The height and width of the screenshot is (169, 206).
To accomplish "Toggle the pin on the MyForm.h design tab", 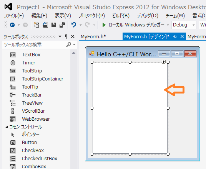I will [x=175, y=36].
